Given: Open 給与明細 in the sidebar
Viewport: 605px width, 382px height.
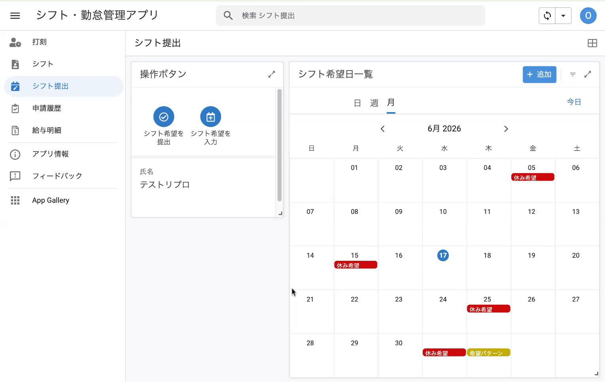Looking at the screenshot, I should [x=64, y=130].
